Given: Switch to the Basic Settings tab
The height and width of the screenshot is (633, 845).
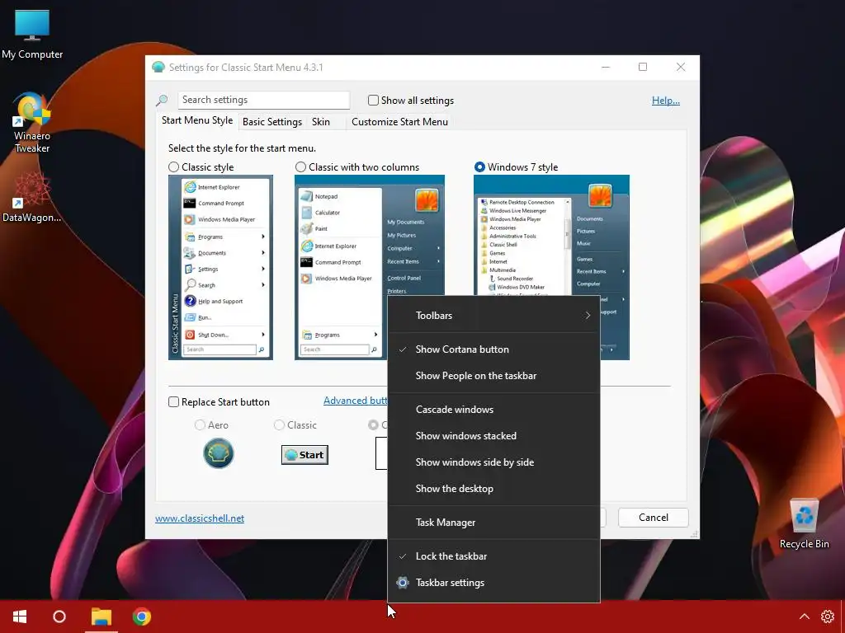Looking at the screenshot, I should point(272,122).
